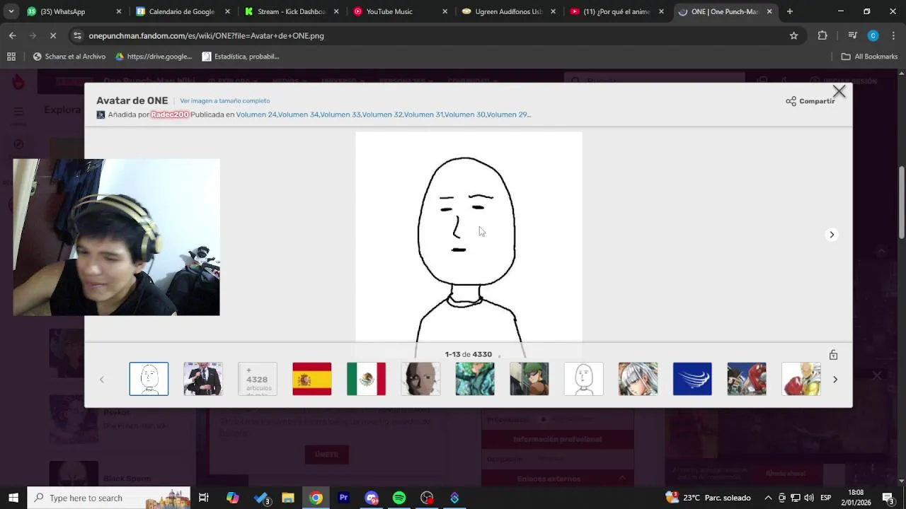Open the volume control in system tray
The height and width of the screenshot is (509, 906).
(x=809, y=498)
